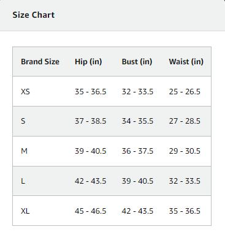Image resolution: width=225 pixels, height=240 pixels.
Task: Click M hip value 39 - 40.5
Action: click(x=91, y=151)
